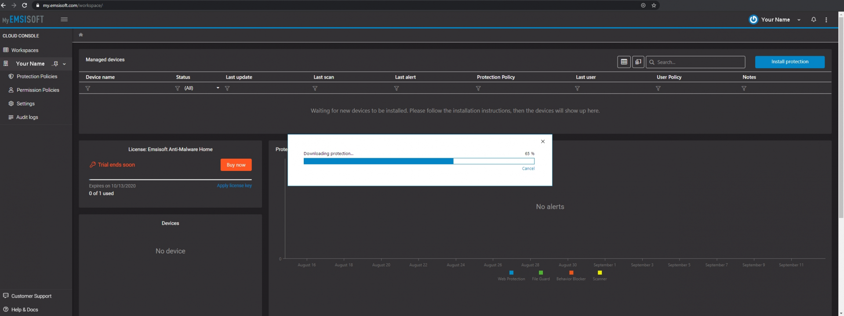Open Last scan filter icon

click(315, 88)
